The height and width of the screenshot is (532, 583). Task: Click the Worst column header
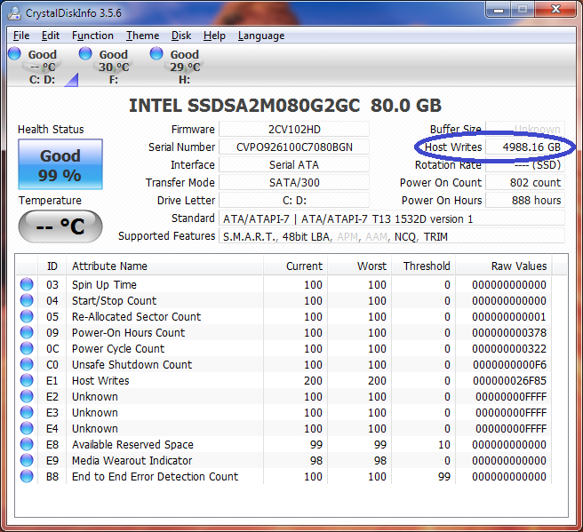360,266
